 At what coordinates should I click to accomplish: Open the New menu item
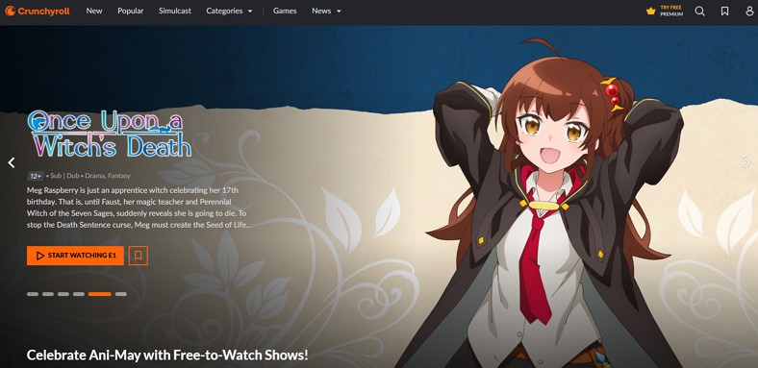tap(94, 11)
